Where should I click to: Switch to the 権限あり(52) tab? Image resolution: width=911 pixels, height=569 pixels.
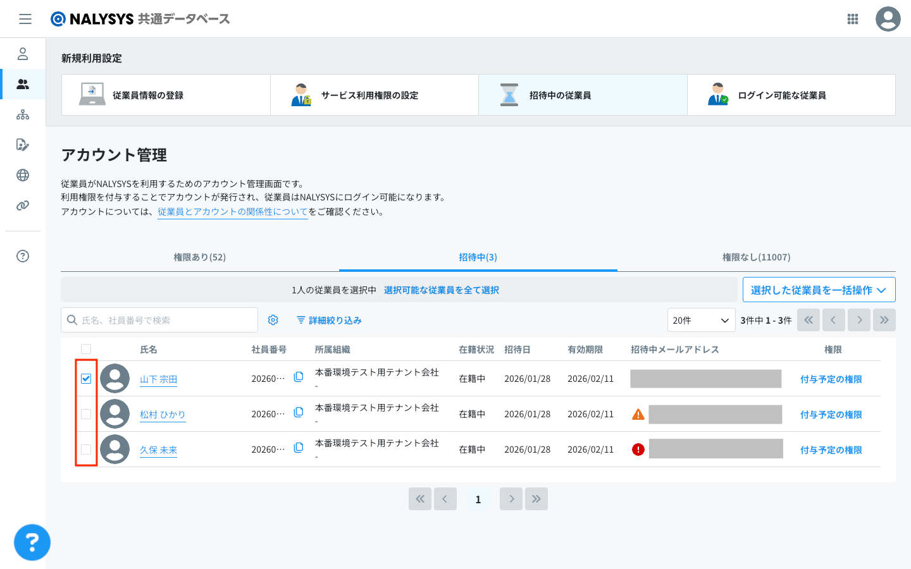[200, 257]
